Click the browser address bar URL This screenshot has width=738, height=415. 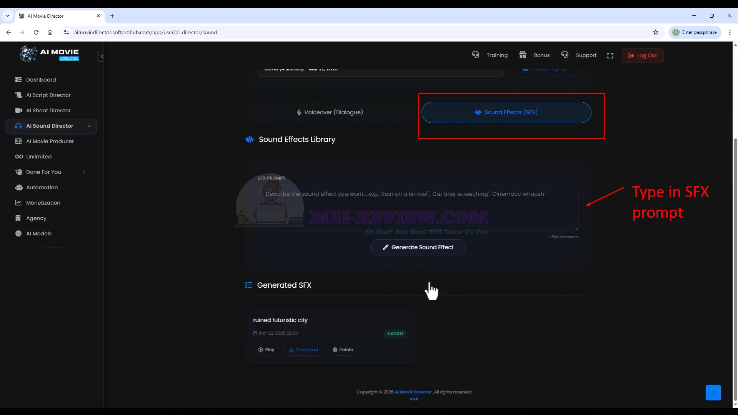point(145,32)
